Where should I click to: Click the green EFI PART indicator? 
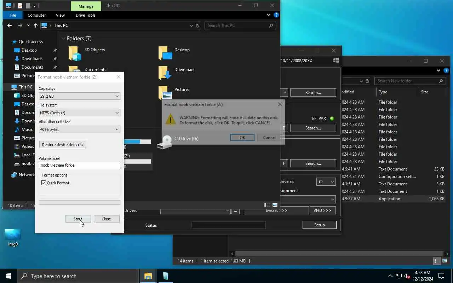click(332, 119)
